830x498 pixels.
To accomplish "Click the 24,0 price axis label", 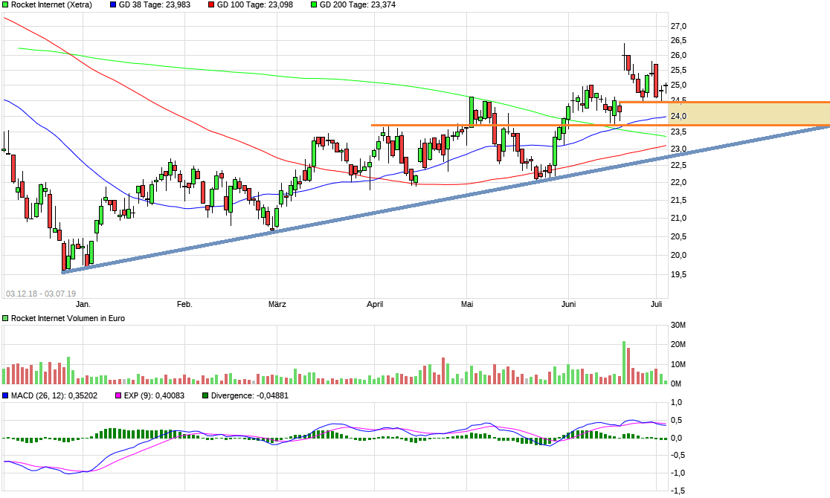I will coord(678,117).
